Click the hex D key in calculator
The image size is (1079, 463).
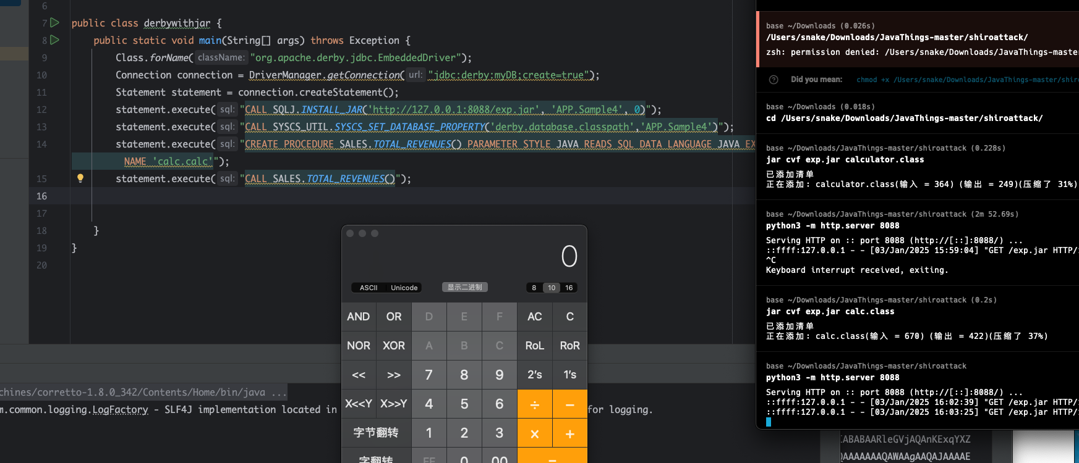pyautogui.click(x=429, y=317)
